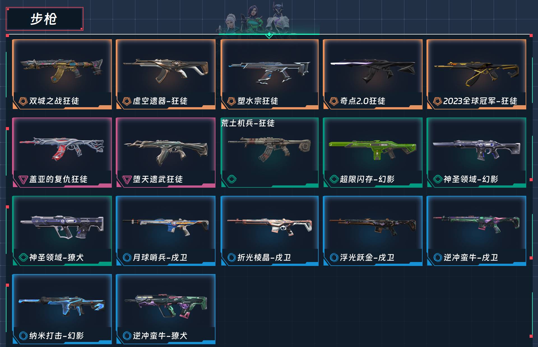Click the 步枪 category header tab

[45, 19]
